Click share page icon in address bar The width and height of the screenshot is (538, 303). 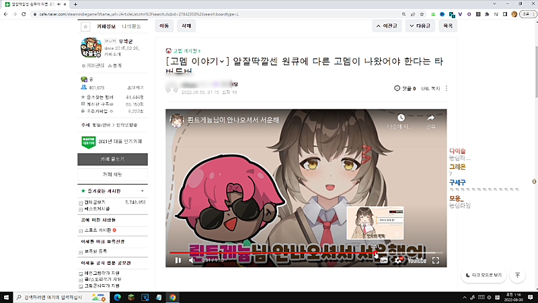(413, 14)
